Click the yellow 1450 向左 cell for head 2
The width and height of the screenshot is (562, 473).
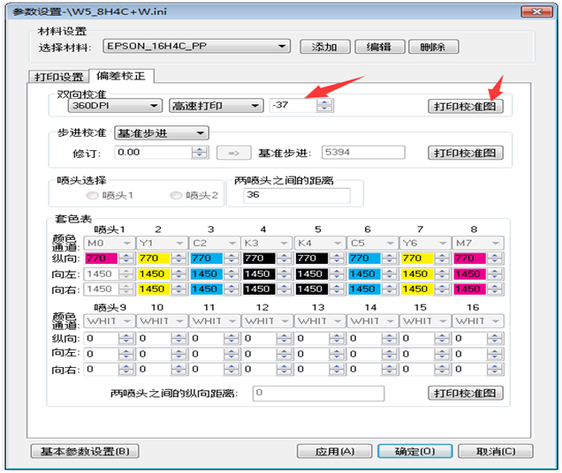[154, 274]
